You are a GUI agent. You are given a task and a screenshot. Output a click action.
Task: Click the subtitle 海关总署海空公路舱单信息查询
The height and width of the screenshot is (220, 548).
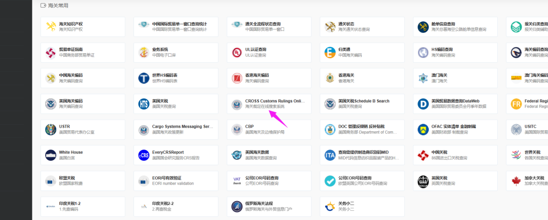coord(459,30)
